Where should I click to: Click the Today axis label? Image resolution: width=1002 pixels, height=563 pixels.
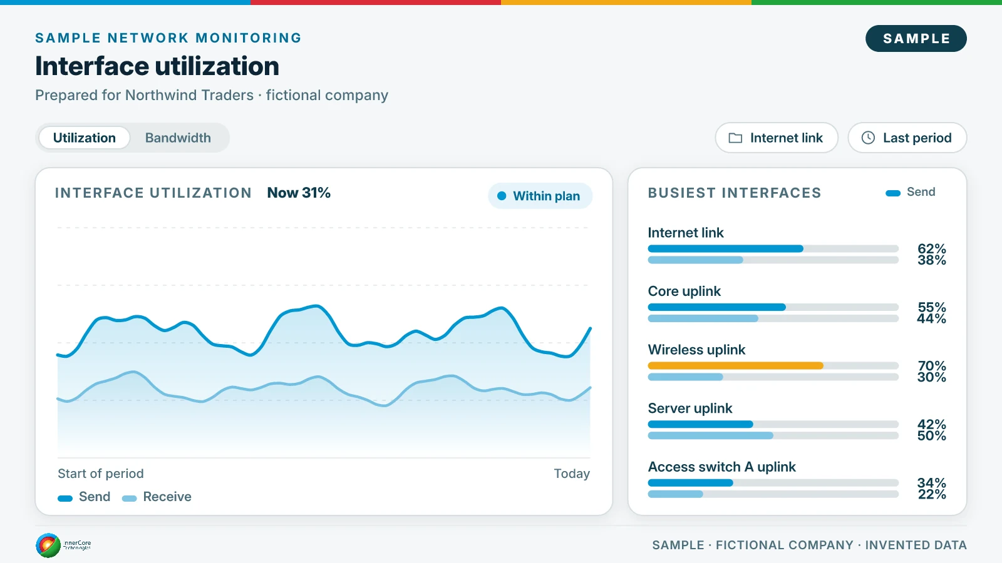point(572,474)
